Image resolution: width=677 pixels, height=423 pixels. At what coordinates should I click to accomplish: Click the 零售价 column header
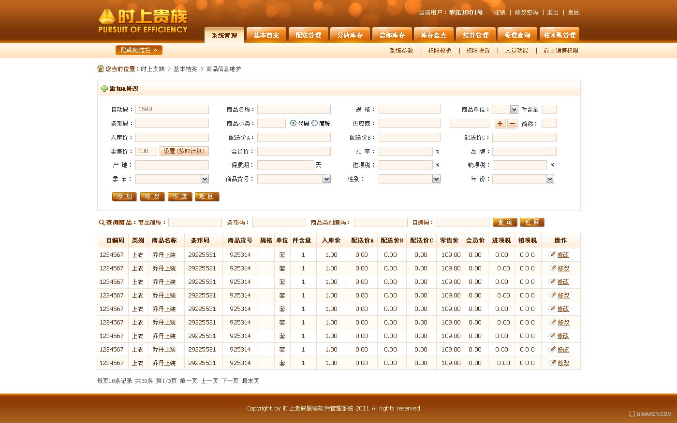(449, 240)
